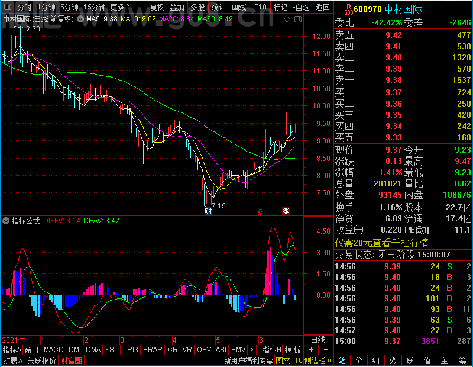Select the 筹 chip distribution tab
This screenshot has height=367, width=473.
(x=462, y=360)
